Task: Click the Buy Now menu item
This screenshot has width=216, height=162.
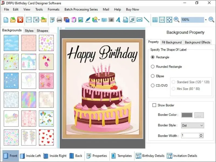Action: pos(133,9)
